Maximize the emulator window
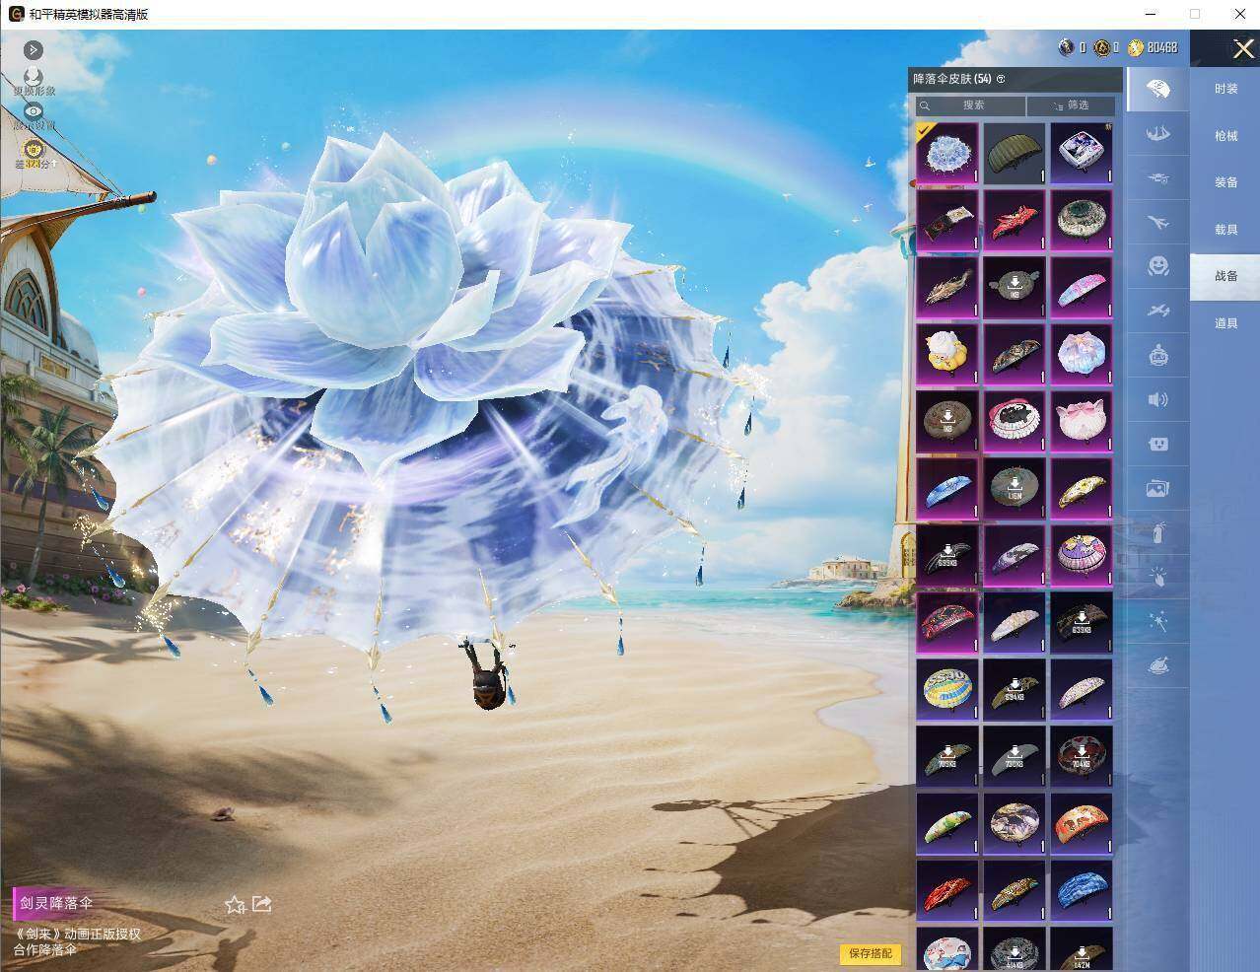Screen dimensions: 1260x972 pyautogui.click(x=1195, y=14)
